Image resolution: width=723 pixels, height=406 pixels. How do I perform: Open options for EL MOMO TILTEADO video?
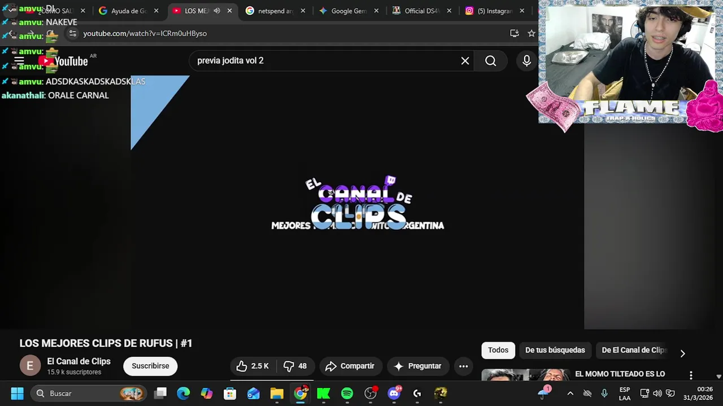point(690,375)
